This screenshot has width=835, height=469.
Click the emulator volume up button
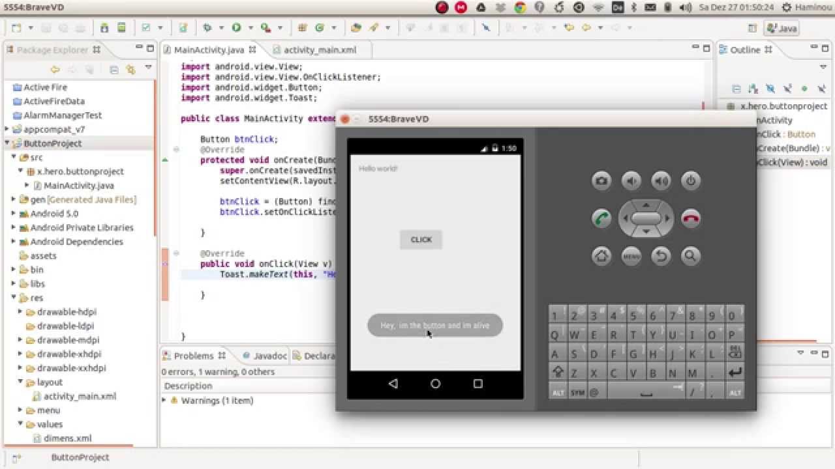point(661,181)
